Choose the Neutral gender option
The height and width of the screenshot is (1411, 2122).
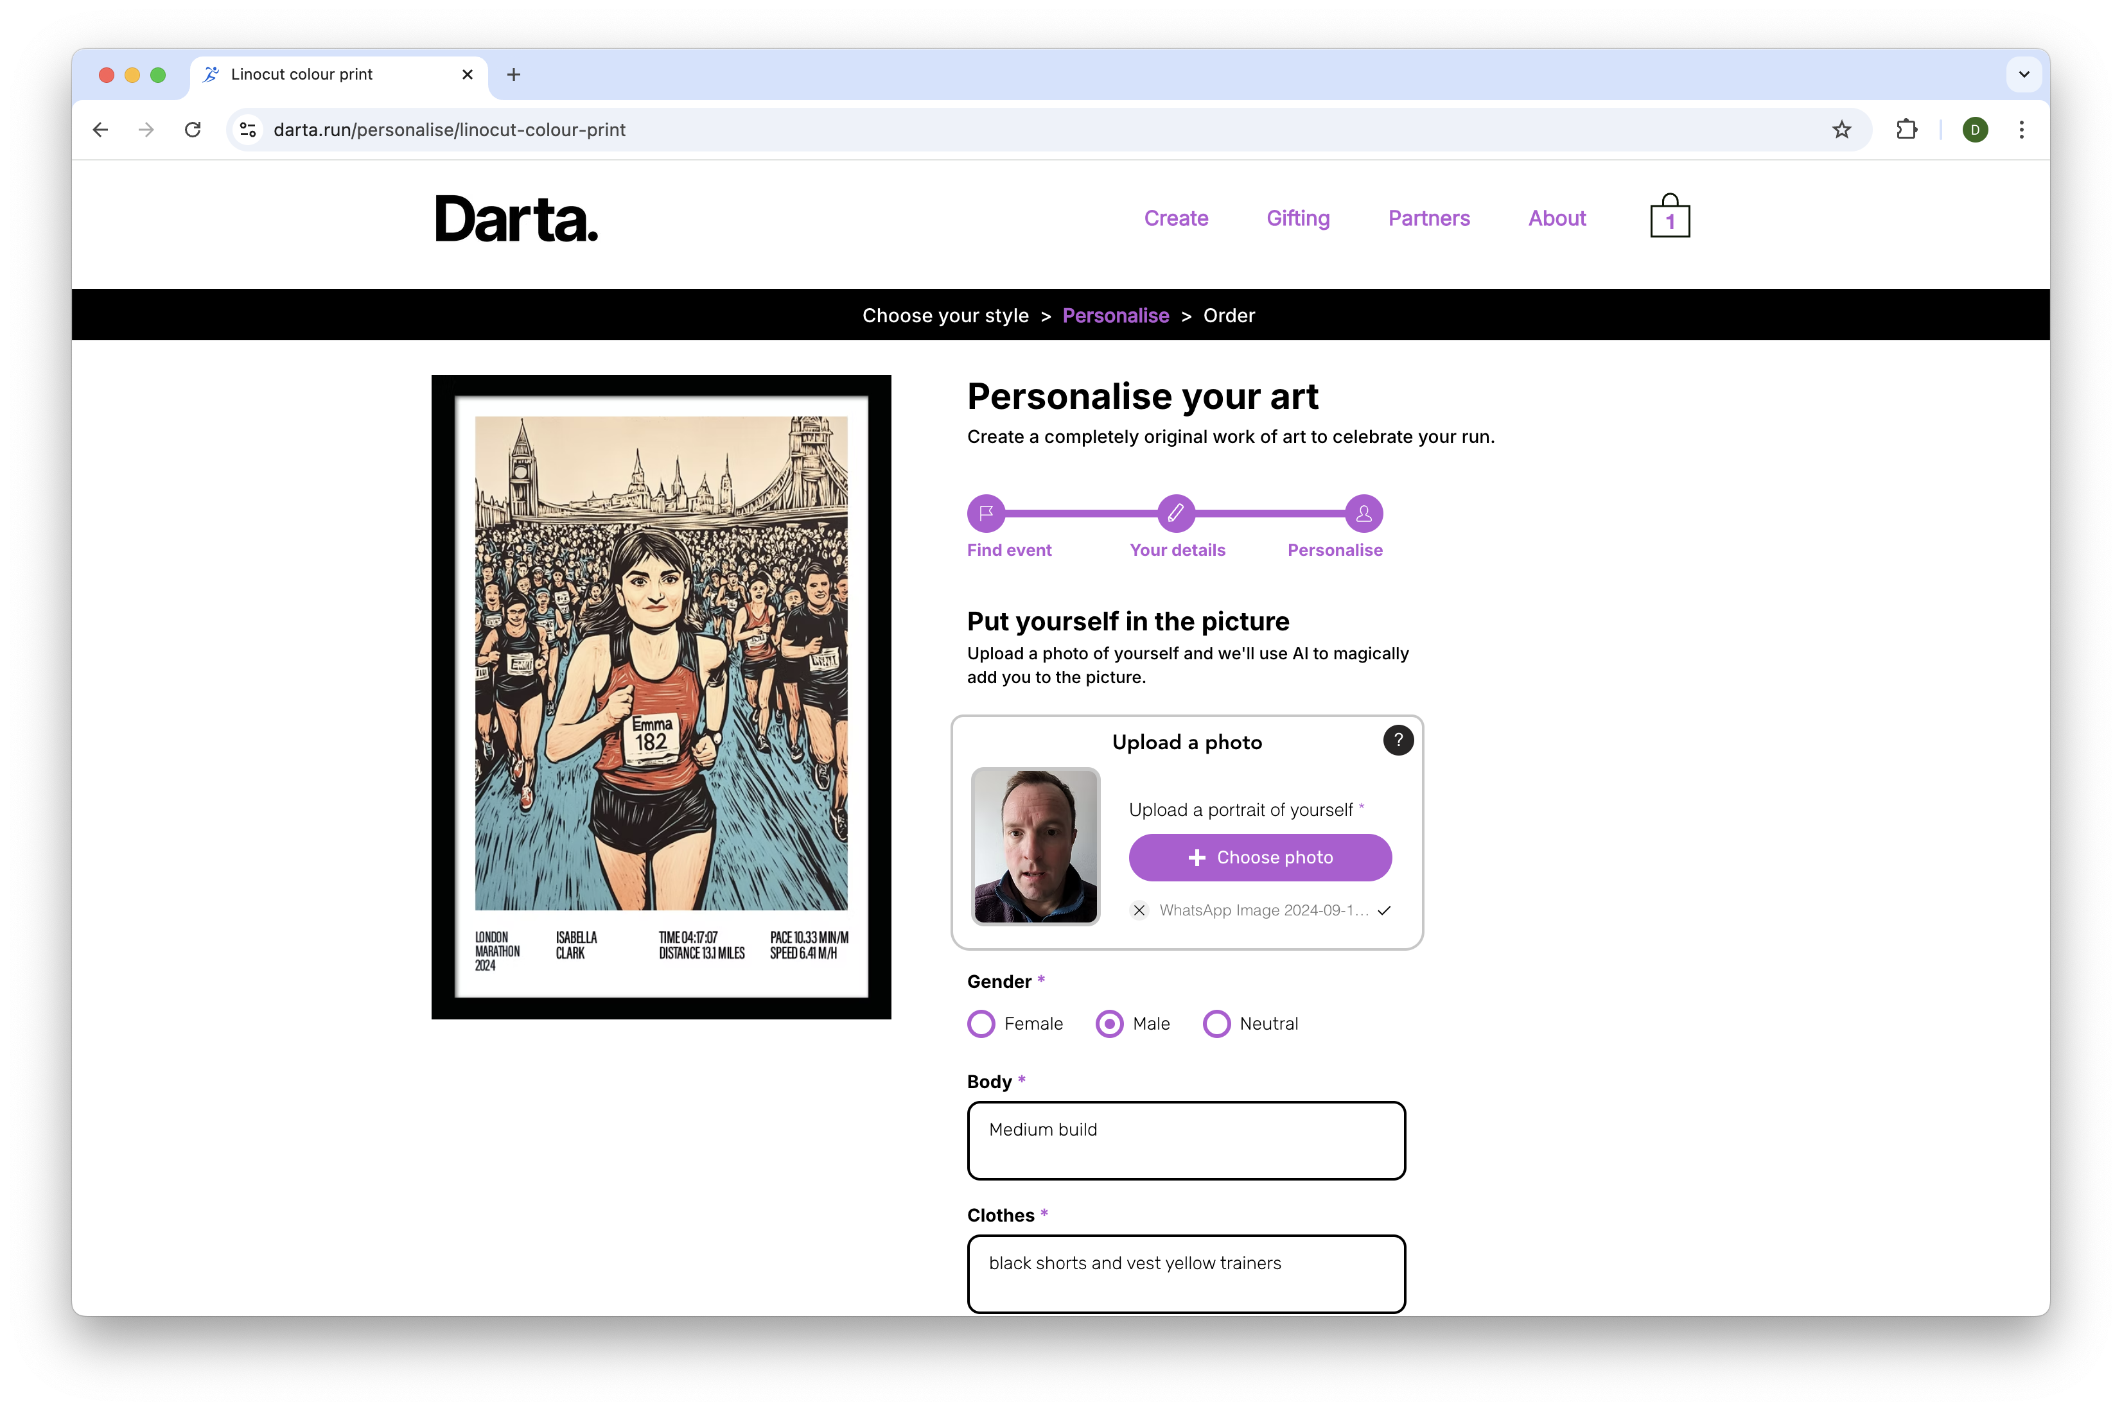click(1216, 1023)
